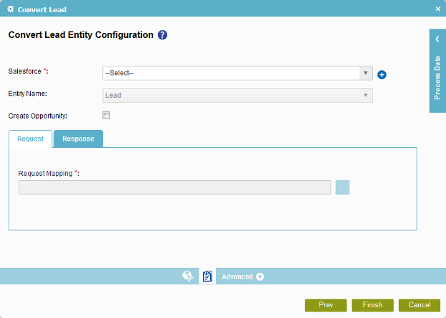Click the Convert Lead Entity Configuration heading

(x=81, y=35)
